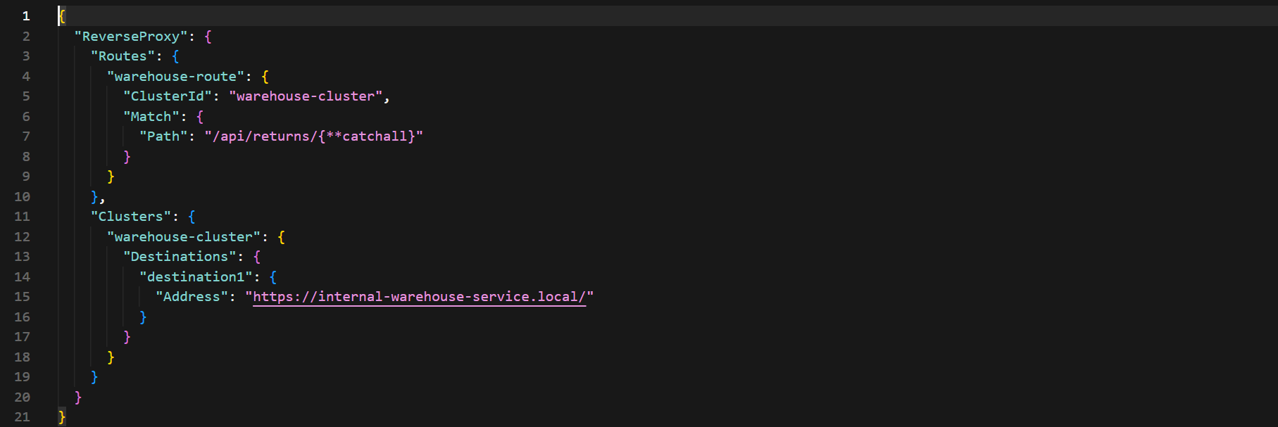Click line number 21 in the gutter

tap(22, 417)
